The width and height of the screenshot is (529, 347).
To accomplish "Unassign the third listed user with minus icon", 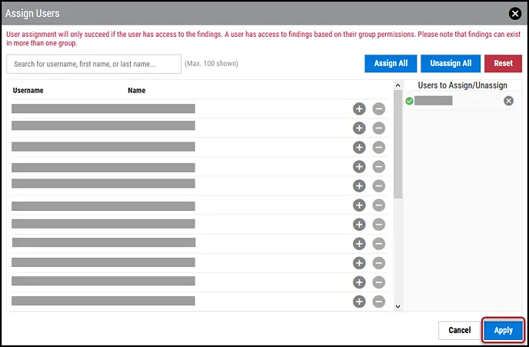I will [378, 147].
